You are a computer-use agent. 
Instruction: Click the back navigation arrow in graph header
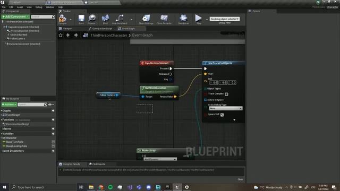tap(68, 35)
